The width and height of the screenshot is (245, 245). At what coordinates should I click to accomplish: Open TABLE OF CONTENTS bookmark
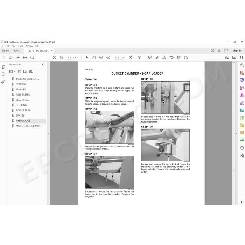pyautogui.click(x=27, y=79)
